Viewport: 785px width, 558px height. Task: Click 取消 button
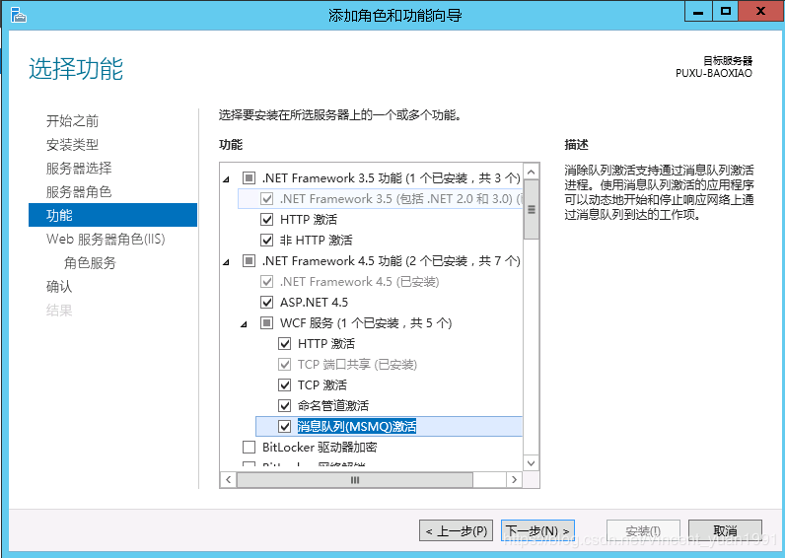725,530
